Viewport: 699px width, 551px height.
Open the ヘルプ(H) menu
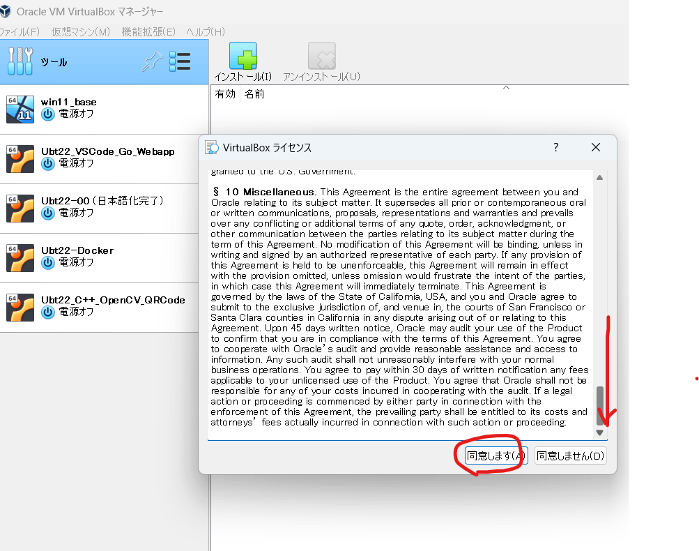[206, 31]
